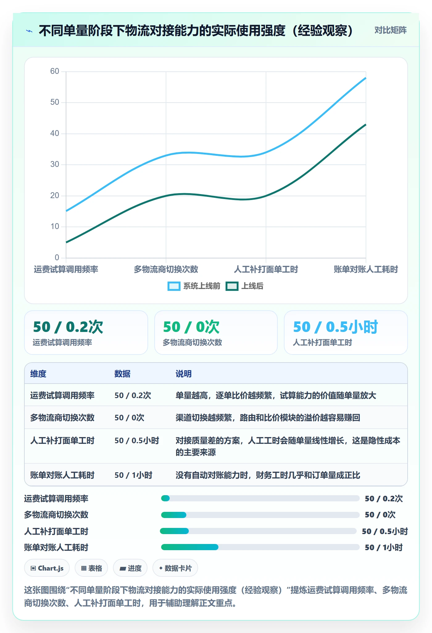Select the 进度 tag
This screenshot has width=432, height=633.
point(130,568)
